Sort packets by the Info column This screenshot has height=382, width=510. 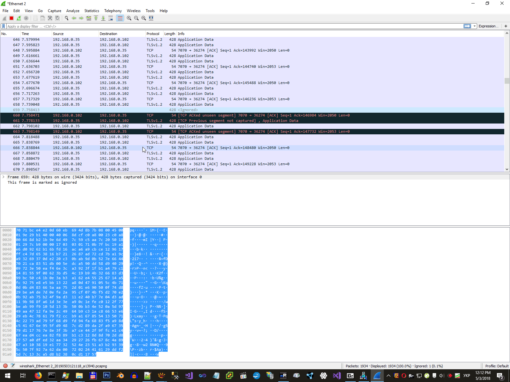340,34
